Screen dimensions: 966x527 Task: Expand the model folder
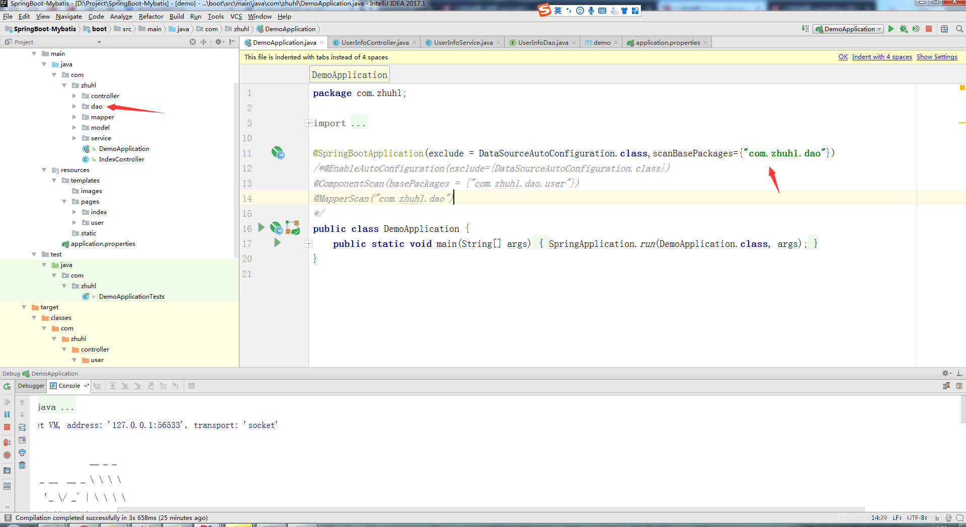pyautogui.click(x=74, y=127)
